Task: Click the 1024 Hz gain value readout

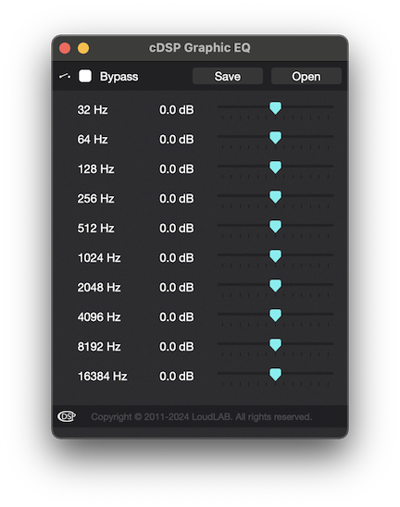Action: (x=176, y=258)
